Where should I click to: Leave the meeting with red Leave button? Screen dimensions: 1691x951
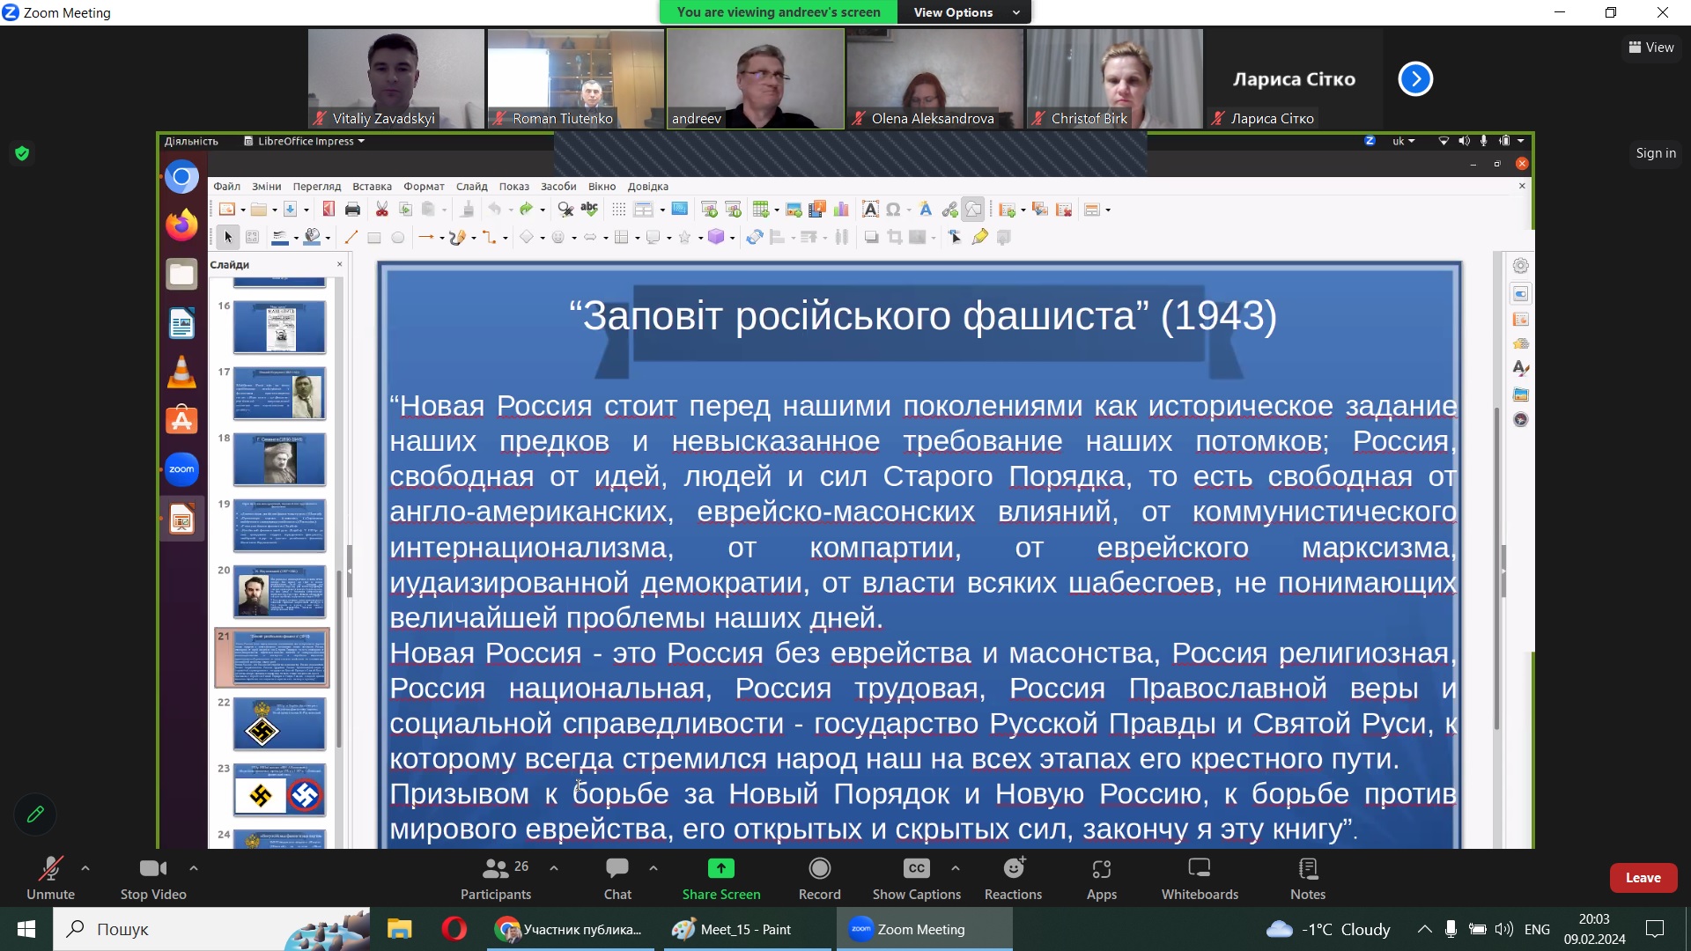tap(1643, 878)
